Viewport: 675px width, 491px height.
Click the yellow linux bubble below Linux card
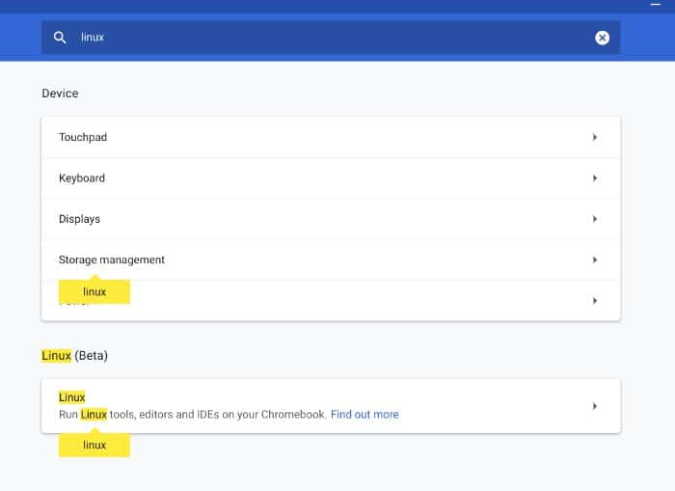(94, 445)
